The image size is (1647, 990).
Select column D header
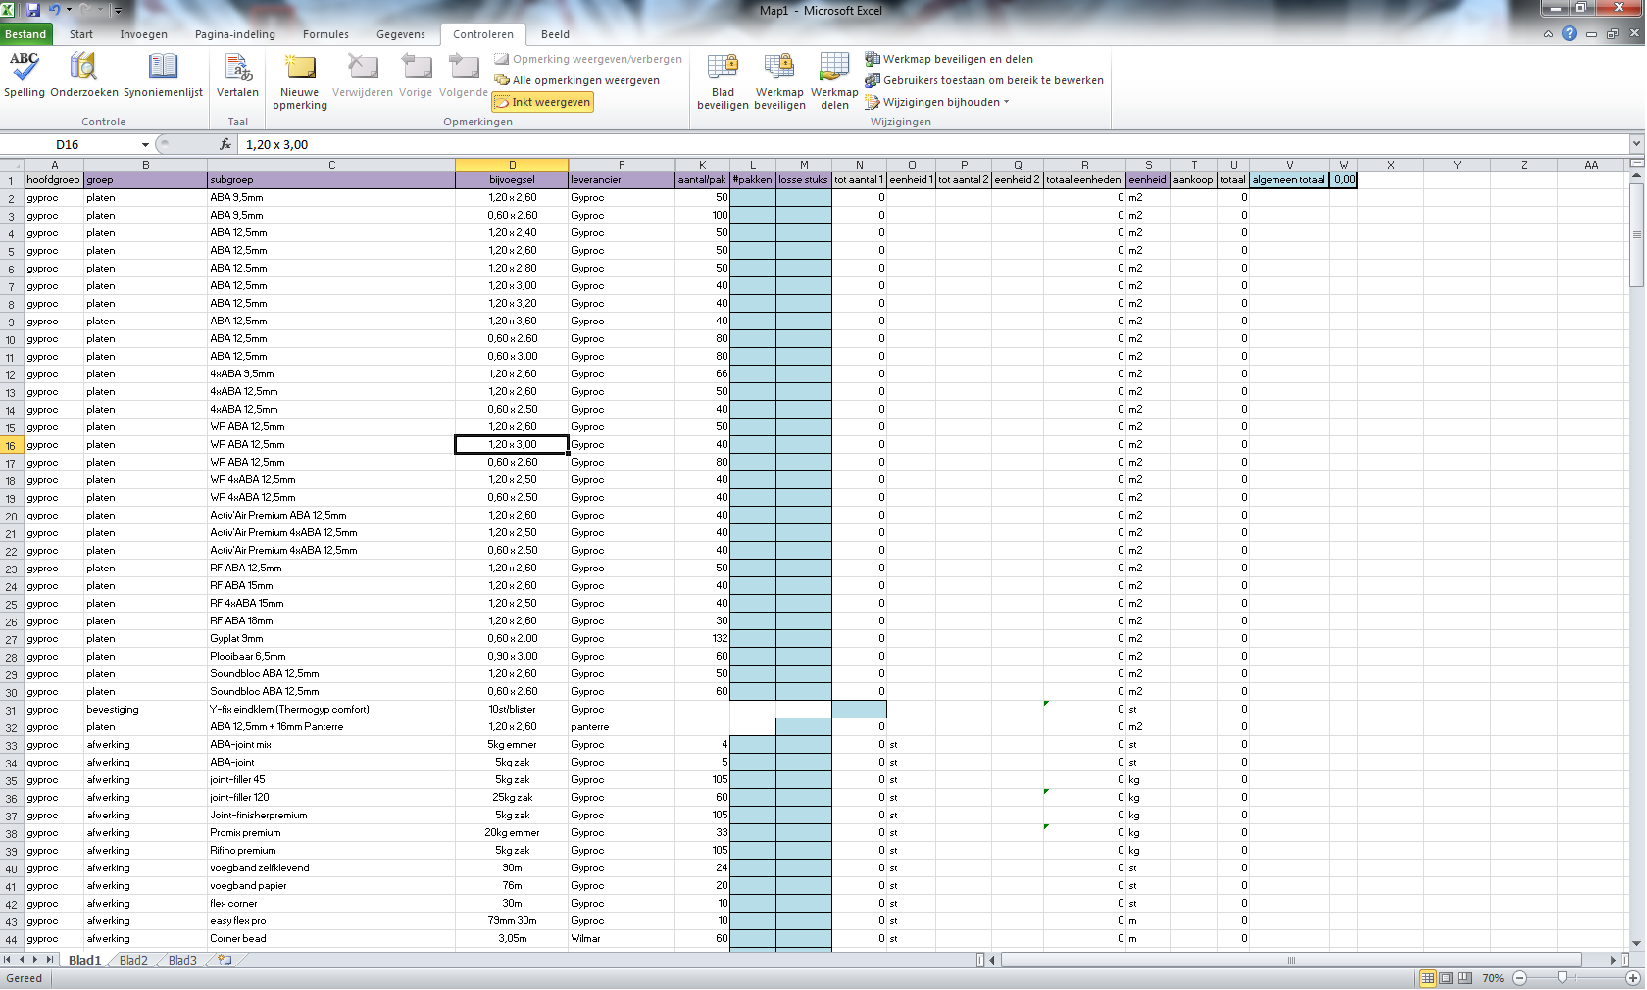point(512,165)
